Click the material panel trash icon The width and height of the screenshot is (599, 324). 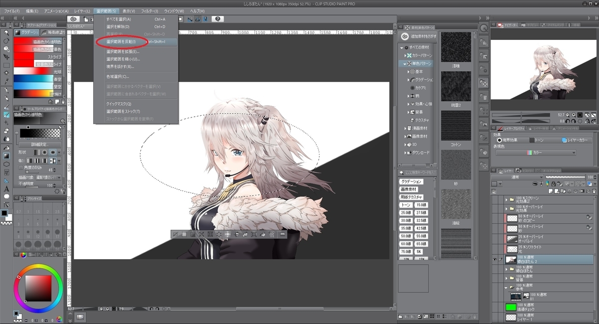[x=474, y=317]
